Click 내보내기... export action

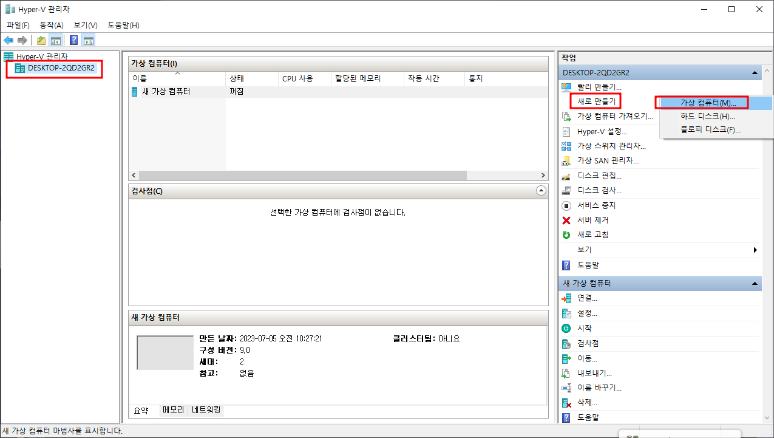click(594, 373)
